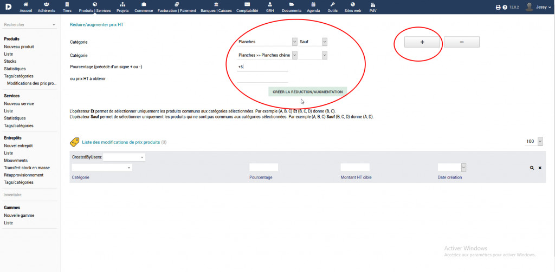Click the price tag list icon
The height and width of the screenshot is (272, 555).
[x=74, y=142]
